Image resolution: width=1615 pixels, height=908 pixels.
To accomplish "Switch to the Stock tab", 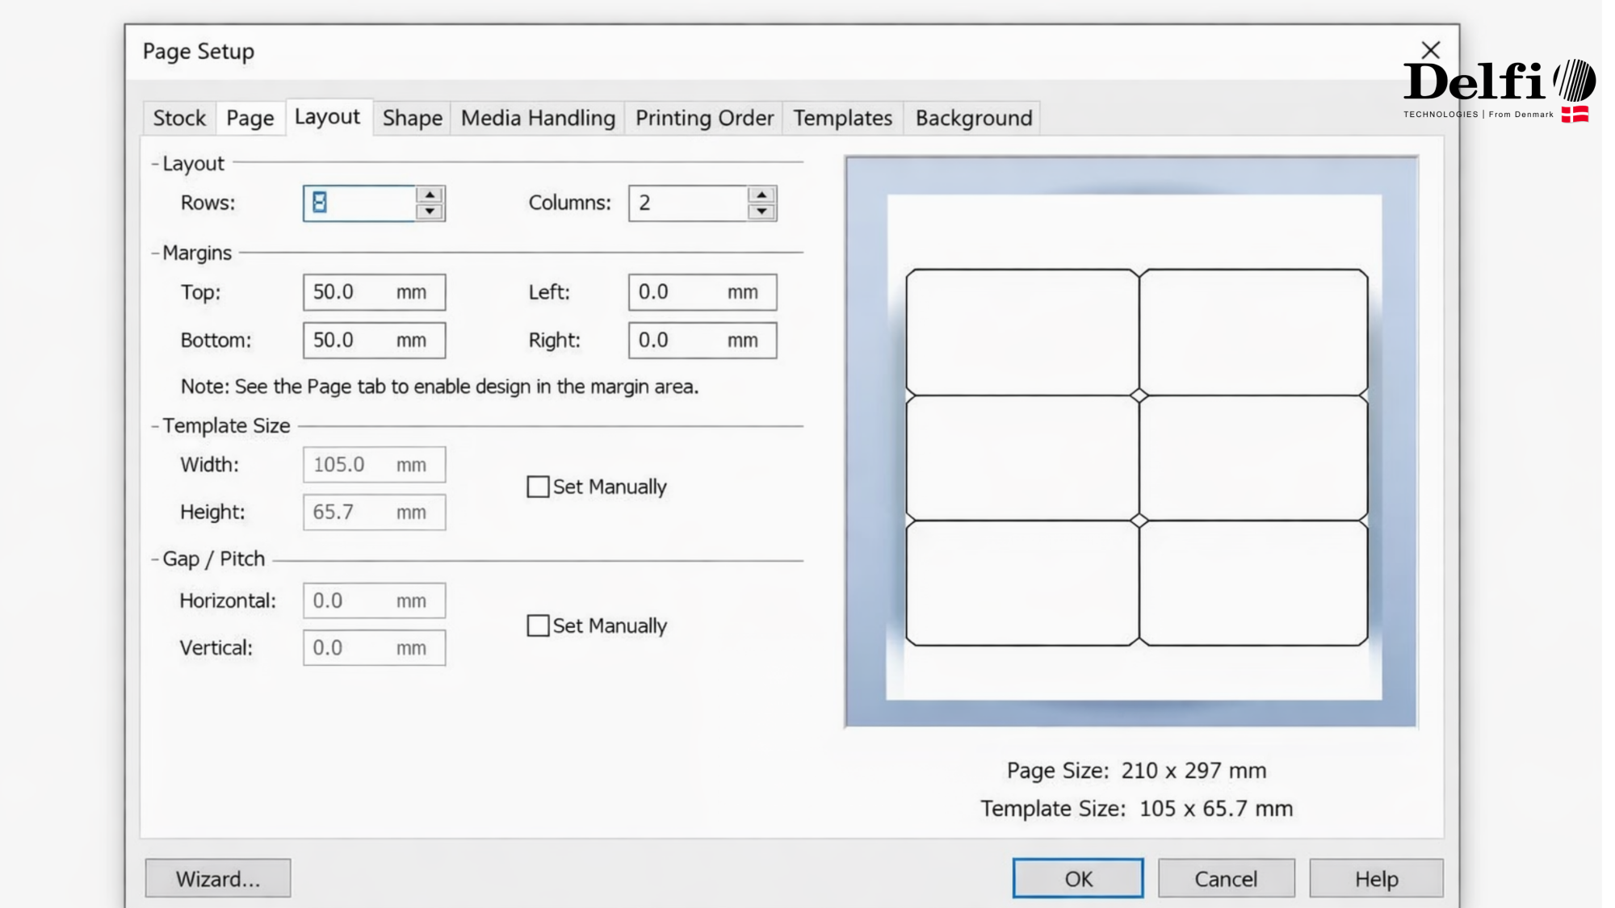I will (x=179, y=118).
